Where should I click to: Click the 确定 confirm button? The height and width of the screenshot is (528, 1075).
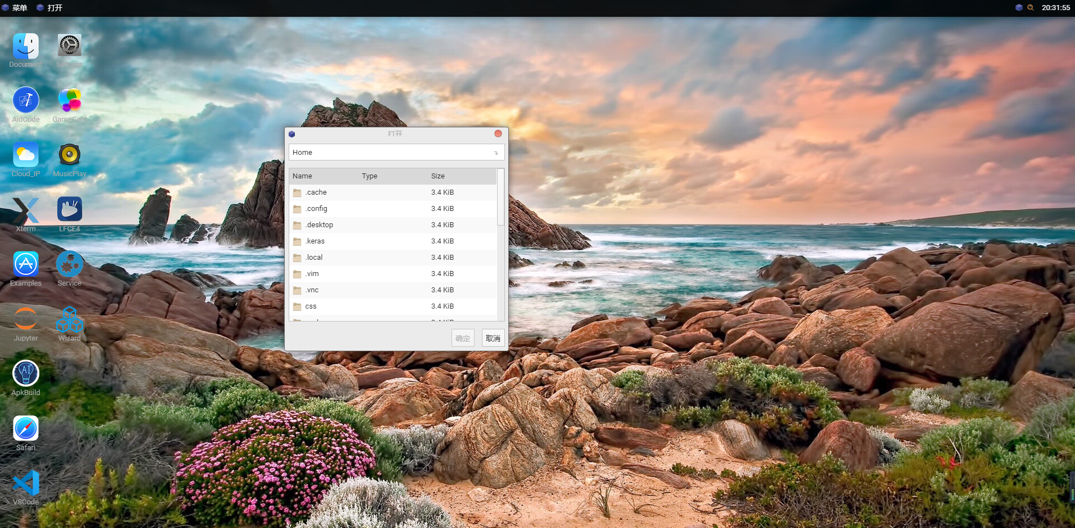463,338
